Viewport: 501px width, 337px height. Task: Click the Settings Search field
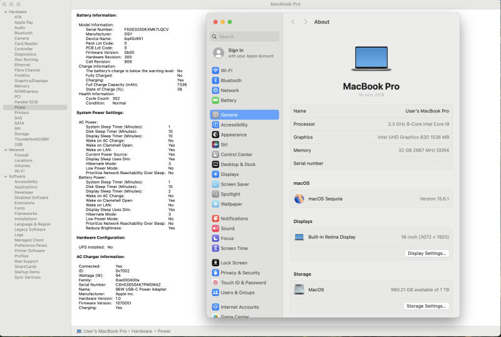click(244, 36)
